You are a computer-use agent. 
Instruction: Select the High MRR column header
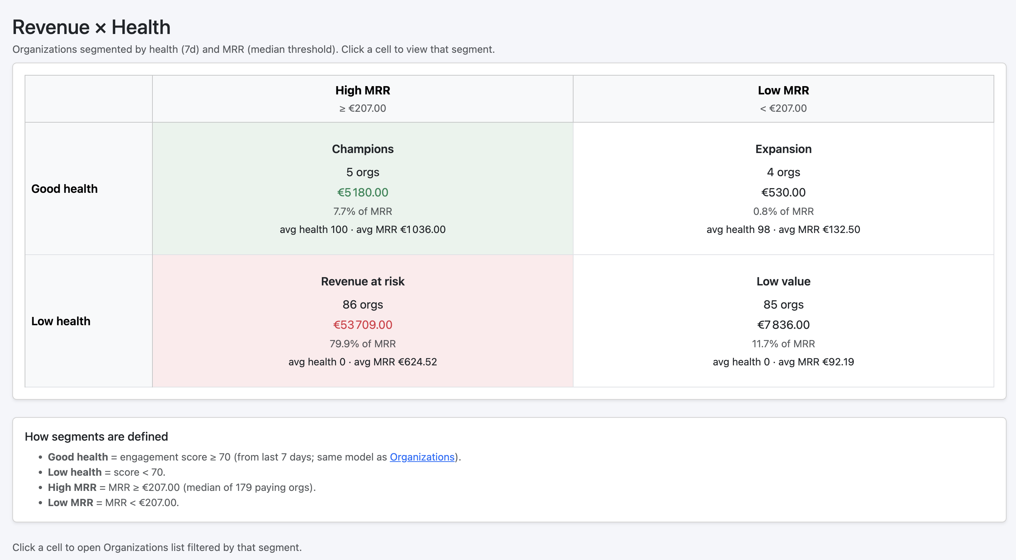tap(362, 90)
